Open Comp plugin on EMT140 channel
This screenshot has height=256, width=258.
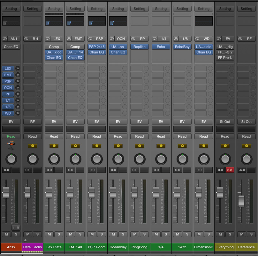pos(75,47)
